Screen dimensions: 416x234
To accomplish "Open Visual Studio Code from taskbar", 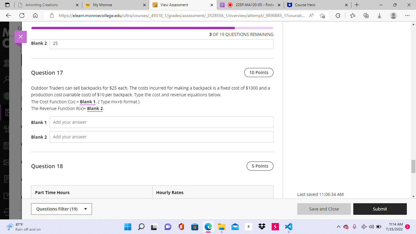I will pos(288,227).
